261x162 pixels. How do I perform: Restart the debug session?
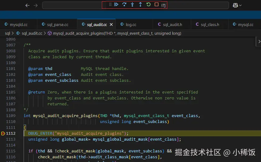(x=148, y=5)
